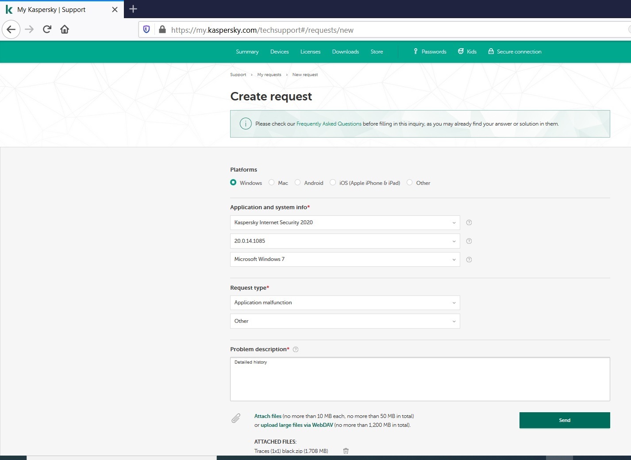The image size is (631, 460).
Task: Open help for the operating system field
Action: 469,260
